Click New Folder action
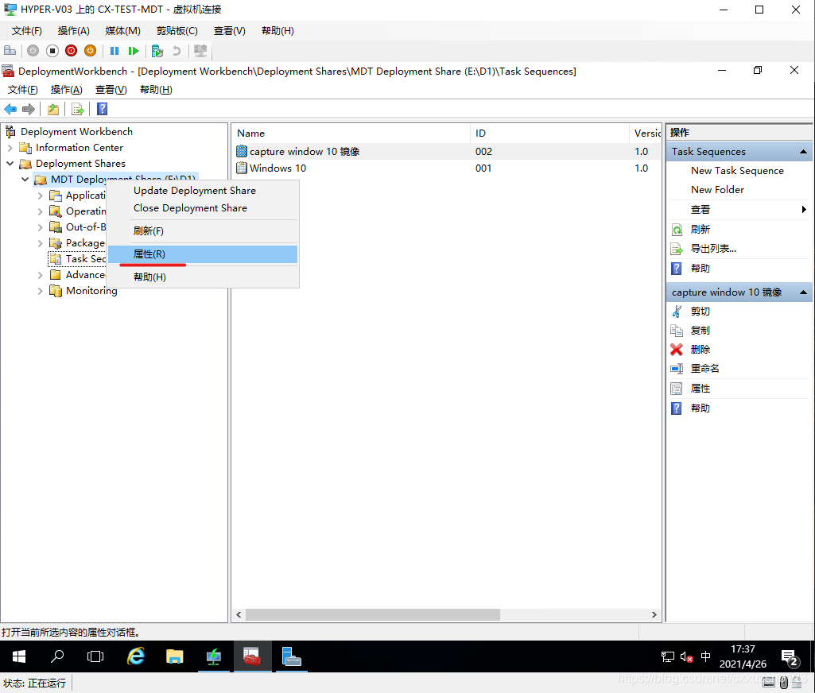 tap(717, 190)
